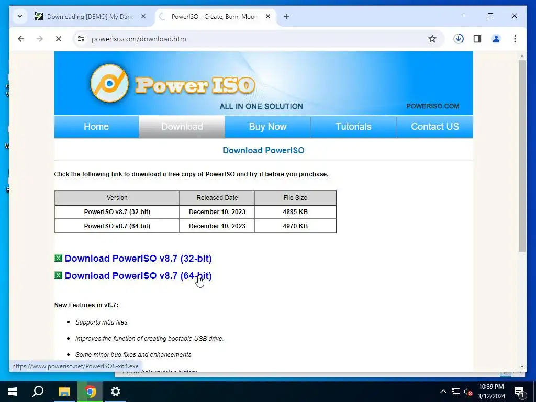Screen dimensions: 536x402
Task: Open the Download navigation item
Action: pyautogui.click(x=182, y=127)
